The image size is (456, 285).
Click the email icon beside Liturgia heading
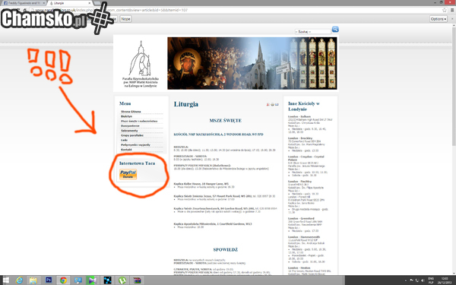(277, 104)
